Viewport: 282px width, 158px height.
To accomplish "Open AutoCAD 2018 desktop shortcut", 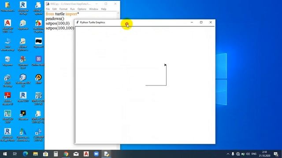I will [x=7, y=26].
